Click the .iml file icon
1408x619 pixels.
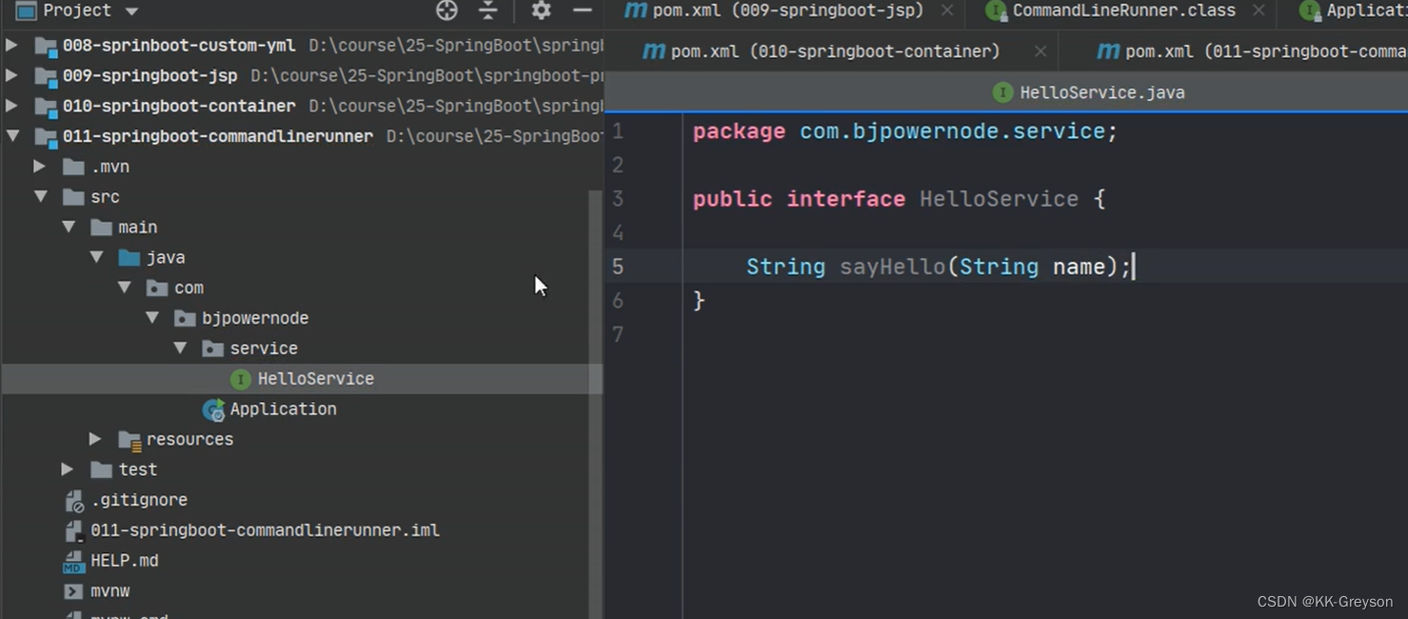(x=73, y=531)
